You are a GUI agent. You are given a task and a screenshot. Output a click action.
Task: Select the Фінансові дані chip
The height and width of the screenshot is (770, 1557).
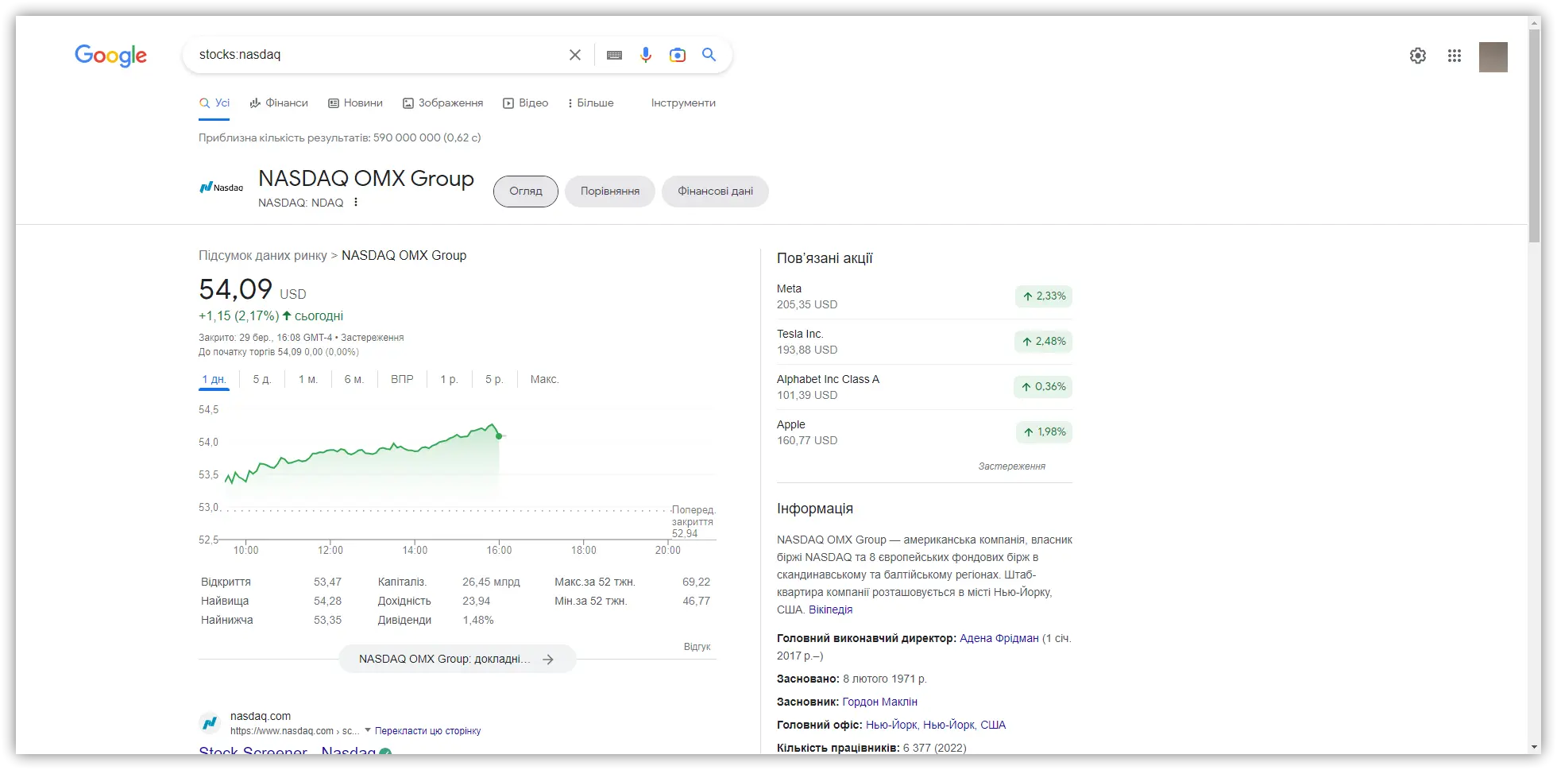click(715, 192)
